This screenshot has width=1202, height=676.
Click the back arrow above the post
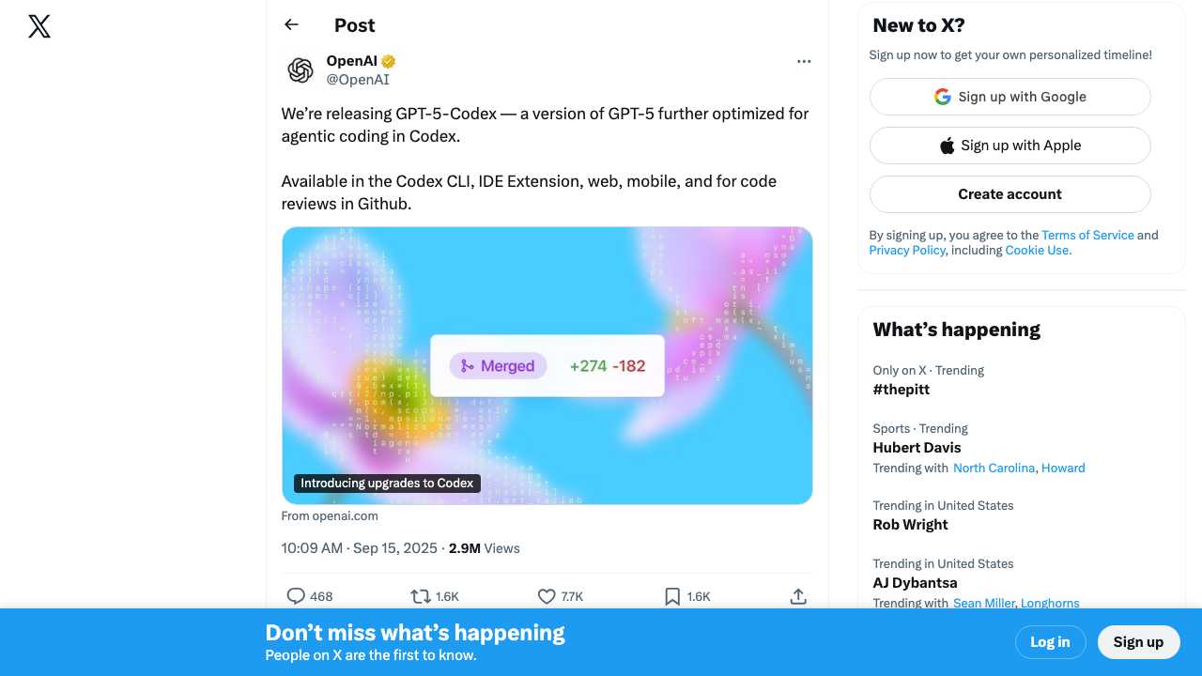pos(291,24)
